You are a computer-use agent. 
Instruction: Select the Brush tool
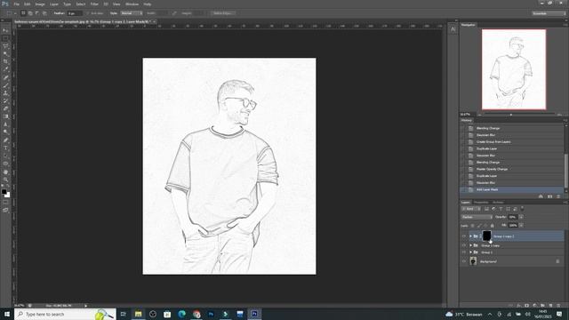coord(5,85)
